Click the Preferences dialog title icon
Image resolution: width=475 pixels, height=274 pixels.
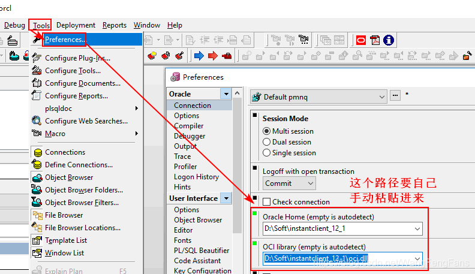coord(175,77)
